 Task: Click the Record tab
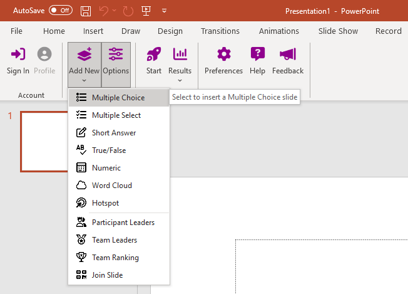coord(388,31)
